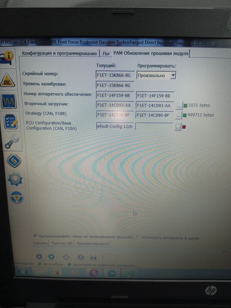Click the play start button
231x308 pixels.
pyautogui.click(x=39, y=256)
